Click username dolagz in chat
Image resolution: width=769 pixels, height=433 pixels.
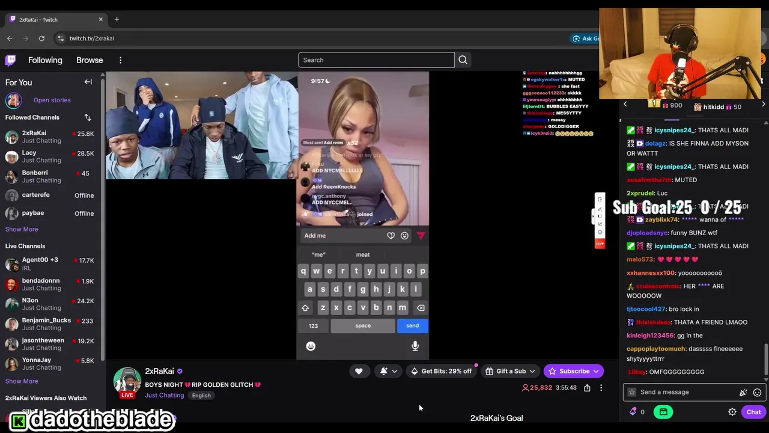pos(656,144)
